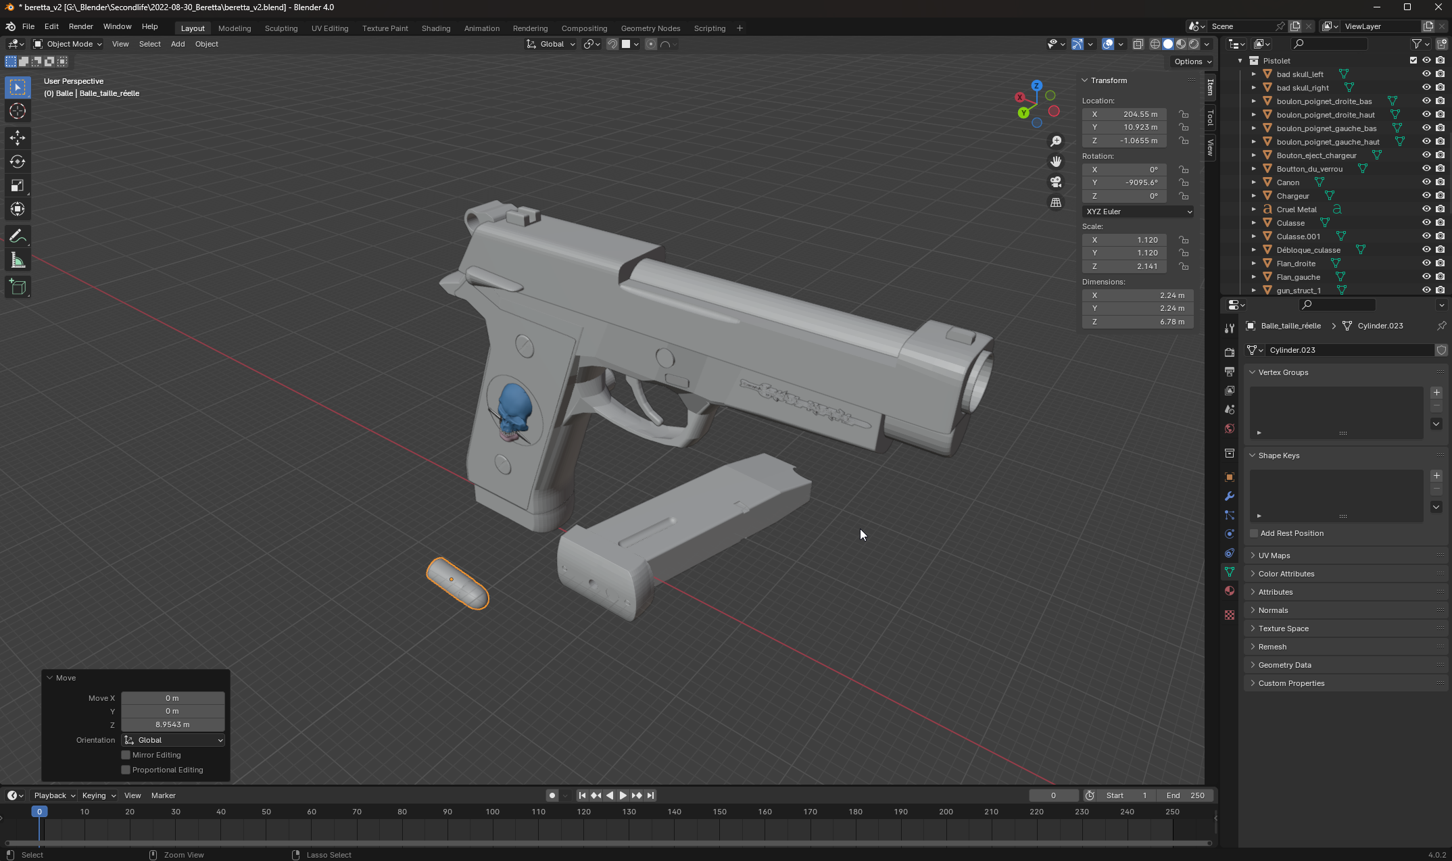Open the World properties tab
The height and width of the screenshot is (861, 1452).
click(1230, 428)
